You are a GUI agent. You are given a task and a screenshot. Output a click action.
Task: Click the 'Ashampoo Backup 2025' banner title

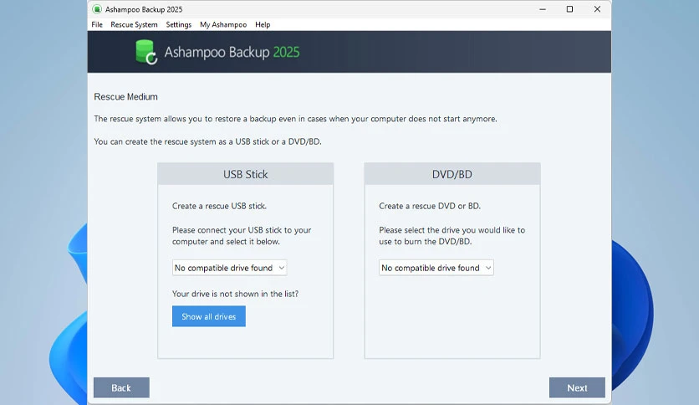tap(232, 52)
